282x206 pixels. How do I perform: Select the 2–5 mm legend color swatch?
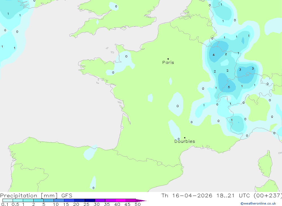(38, 200)
